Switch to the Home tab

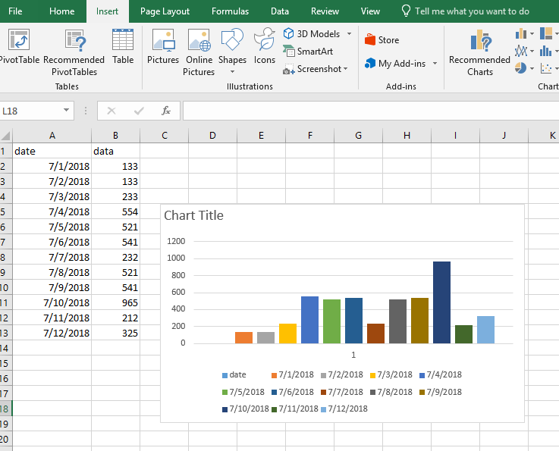point(61,11)
